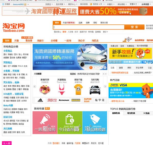Open the Baby母嬰 category link

[x=8, y=106]
